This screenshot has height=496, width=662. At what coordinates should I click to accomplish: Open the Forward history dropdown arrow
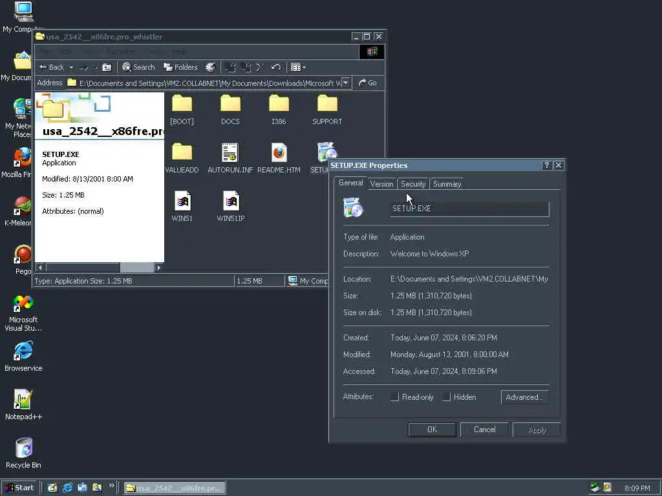pos(96,67)
